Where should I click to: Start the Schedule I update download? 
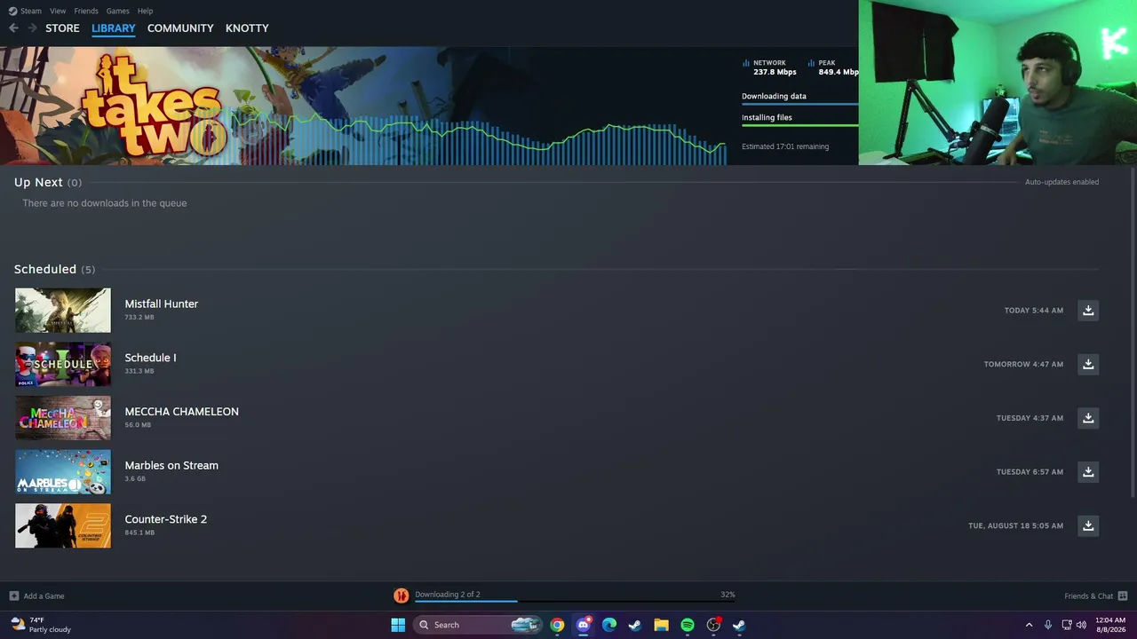click(x=1088, y=364)
